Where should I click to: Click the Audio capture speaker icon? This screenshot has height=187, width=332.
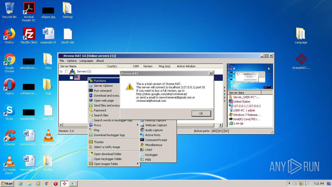click(x=142, y=130)
